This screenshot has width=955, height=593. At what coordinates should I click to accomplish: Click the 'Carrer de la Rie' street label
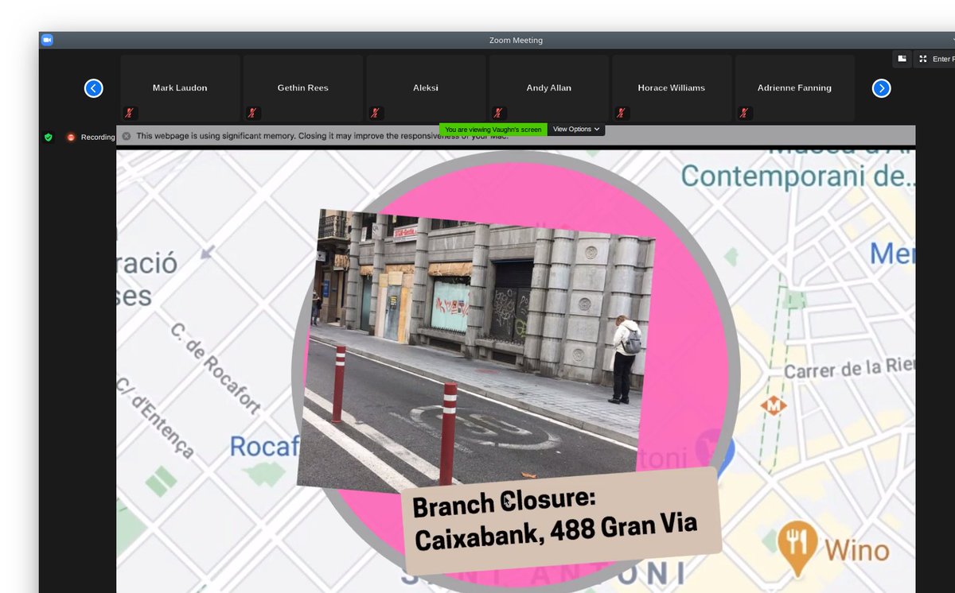pos(848,370)
